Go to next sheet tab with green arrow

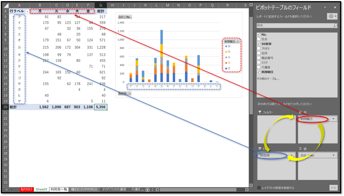11,189
